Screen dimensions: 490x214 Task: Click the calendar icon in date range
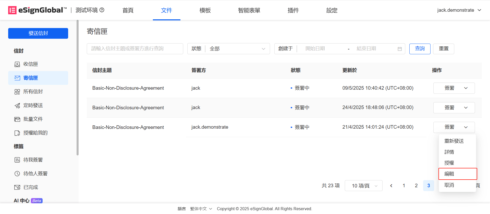(400, 49)
